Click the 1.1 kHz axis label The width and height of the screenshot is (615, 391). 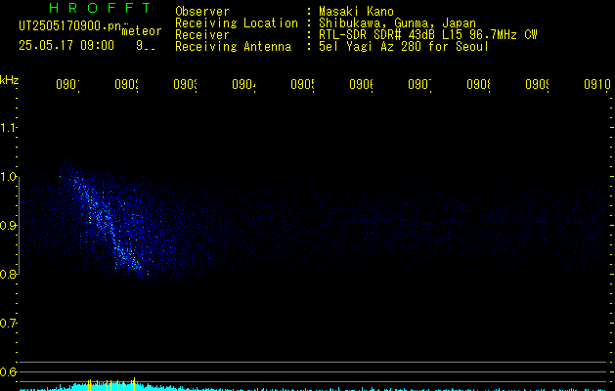click(x=8, y=127)
